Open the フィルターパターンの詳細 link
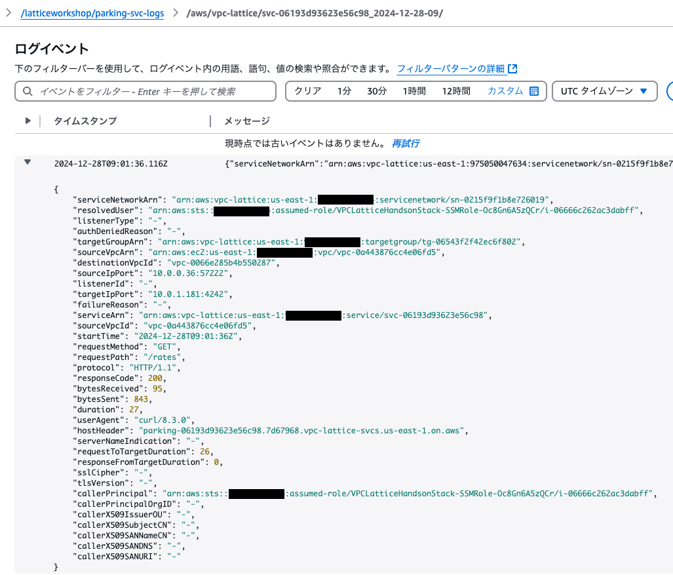Image resolution: width=673 pixels, height=575 pixels. (x=451, y=69)
